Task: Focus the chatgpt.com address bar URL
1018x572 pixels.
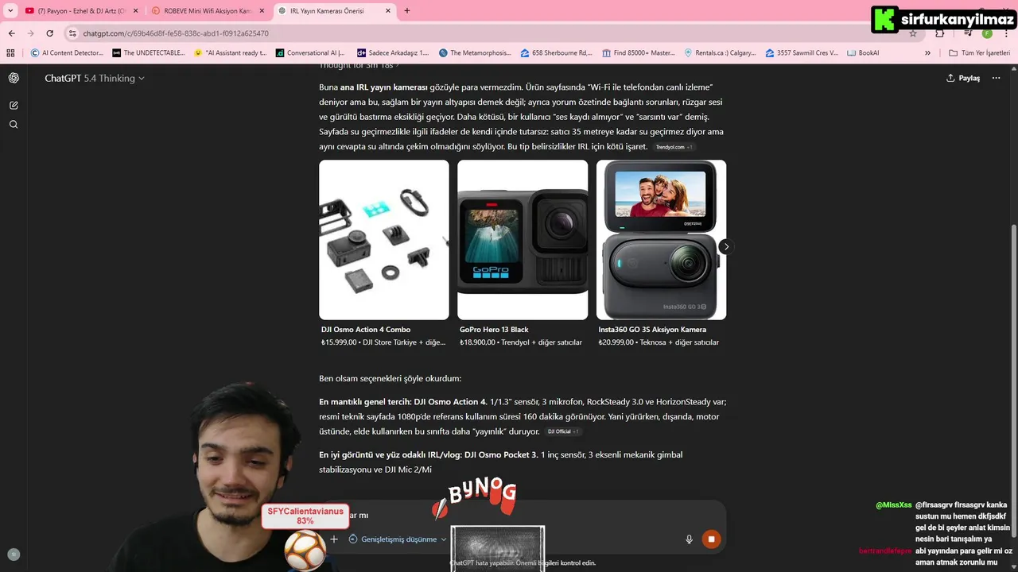Action: click(176, 33)
